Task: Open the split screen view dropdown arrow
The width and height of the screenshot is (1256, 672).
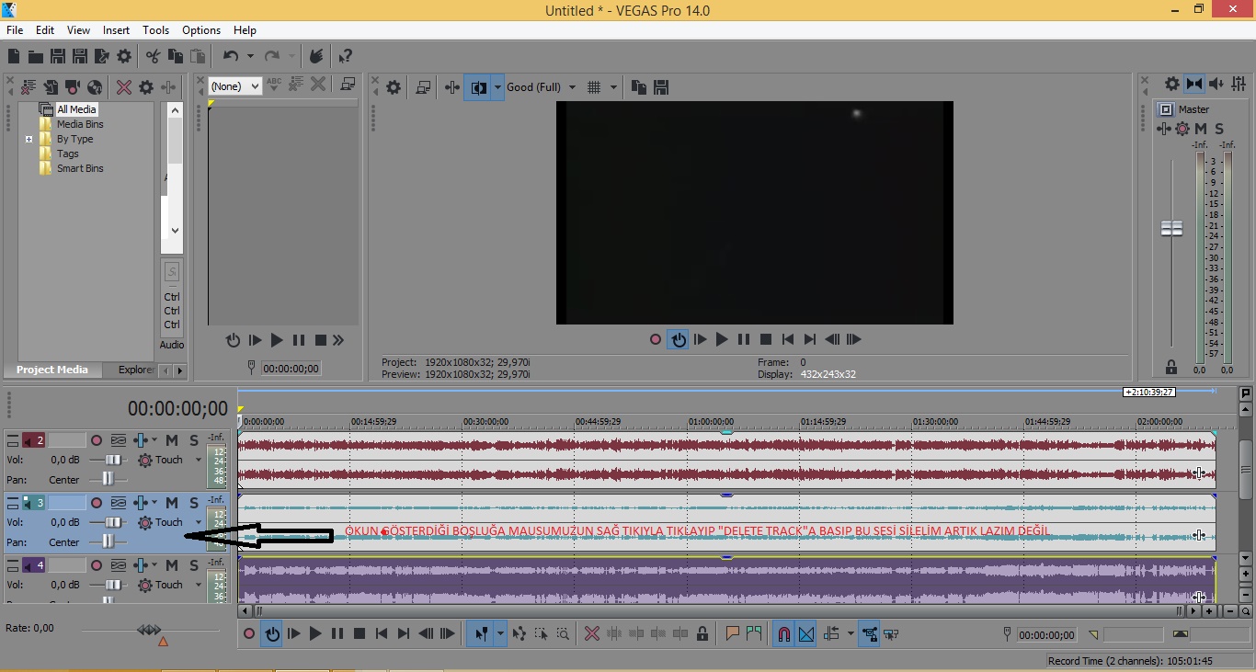Action: (498, 87)
